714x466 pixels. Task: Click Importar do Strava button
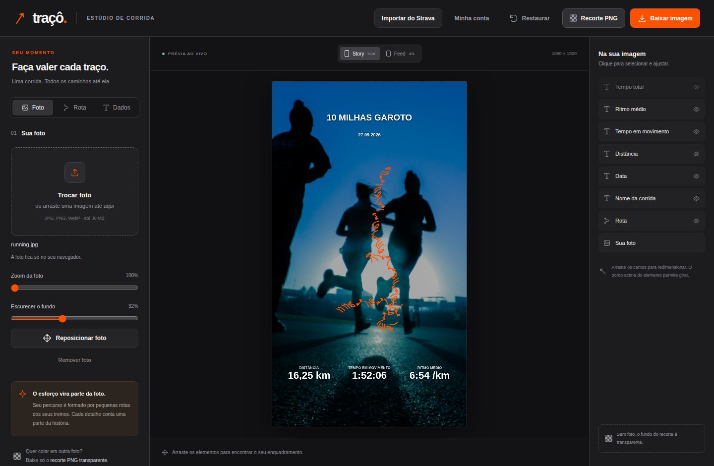408,18
